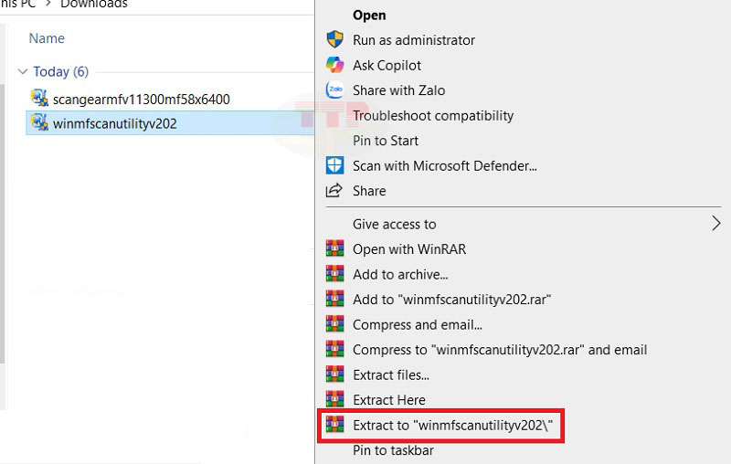Viewport: 731px width, 464px height.
Task: Collapse the Today (6) group chevron
Action: (22, 72)
